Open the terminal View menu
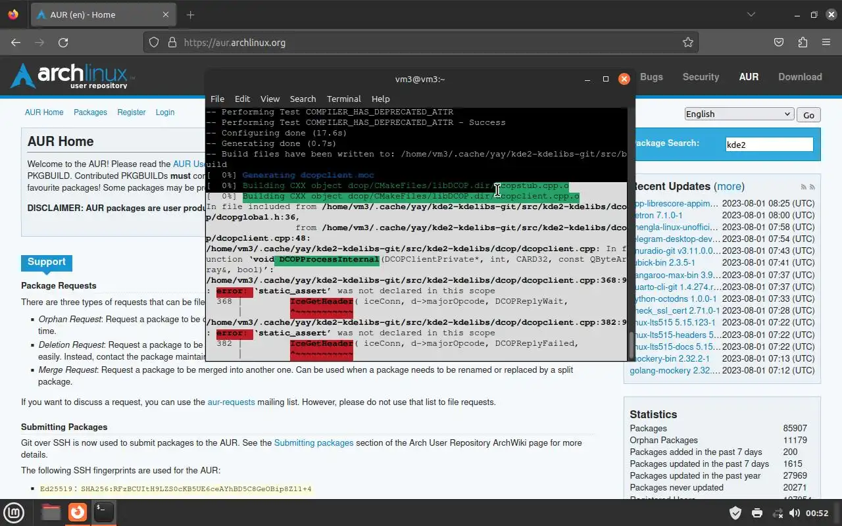The width and height of the screenshot is (842, 526). click(x=270, y=99)
